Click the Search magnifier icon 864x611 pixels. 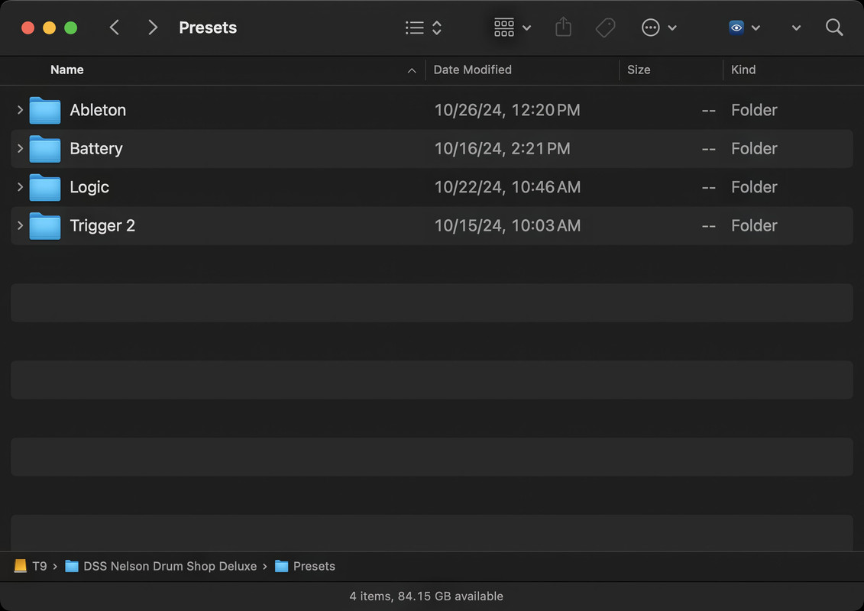pos(834,27)
